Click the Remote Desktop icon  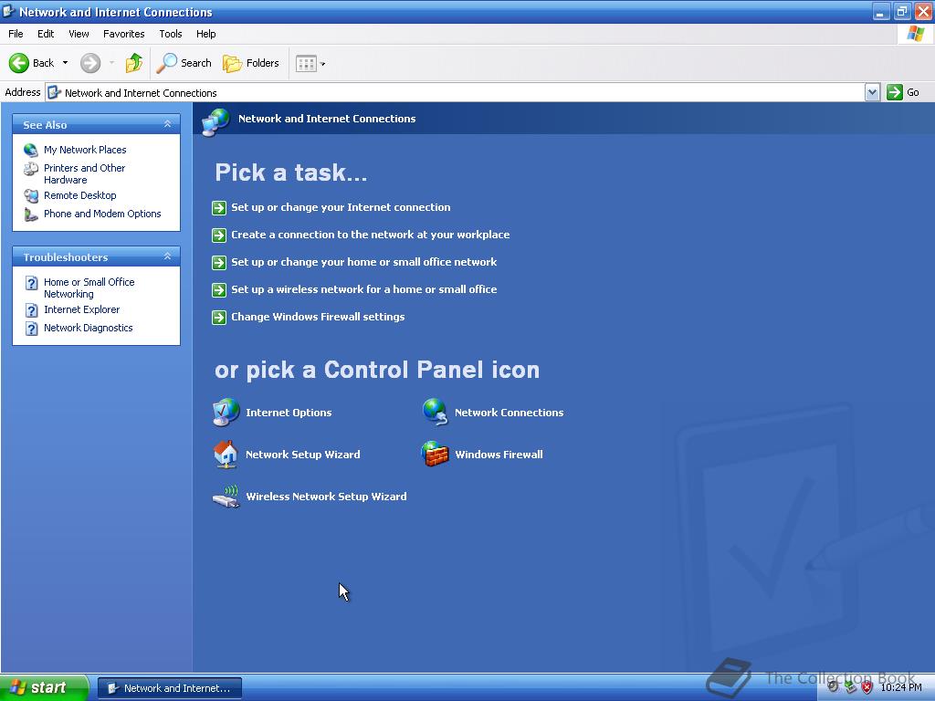click(31, 195)
